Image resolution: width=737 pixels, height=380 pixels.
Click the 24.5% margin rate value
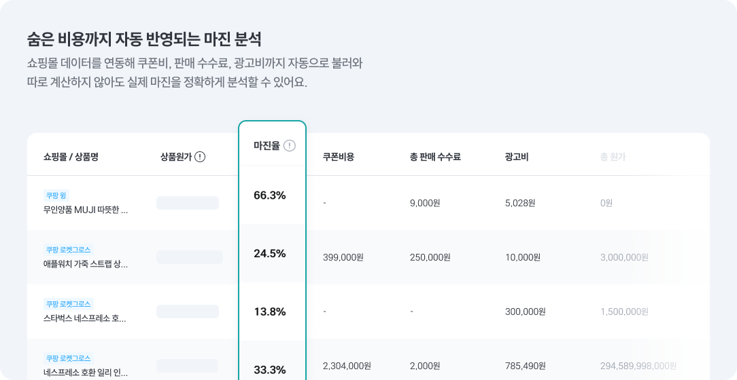pos(269,254)
